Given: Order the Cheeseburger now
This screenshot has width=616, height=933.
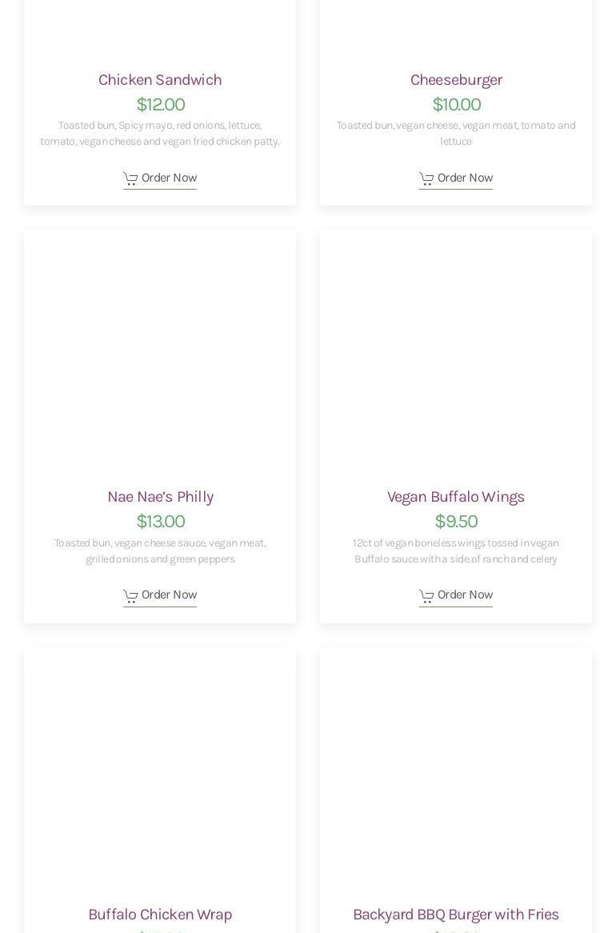Looking at the screenshot, I should [x=456, y=178].
